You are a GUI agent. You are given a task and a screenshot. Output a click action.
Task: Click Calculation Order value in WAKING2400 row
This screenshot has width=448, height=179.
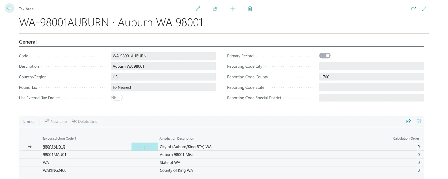click(x=419, y=170)
